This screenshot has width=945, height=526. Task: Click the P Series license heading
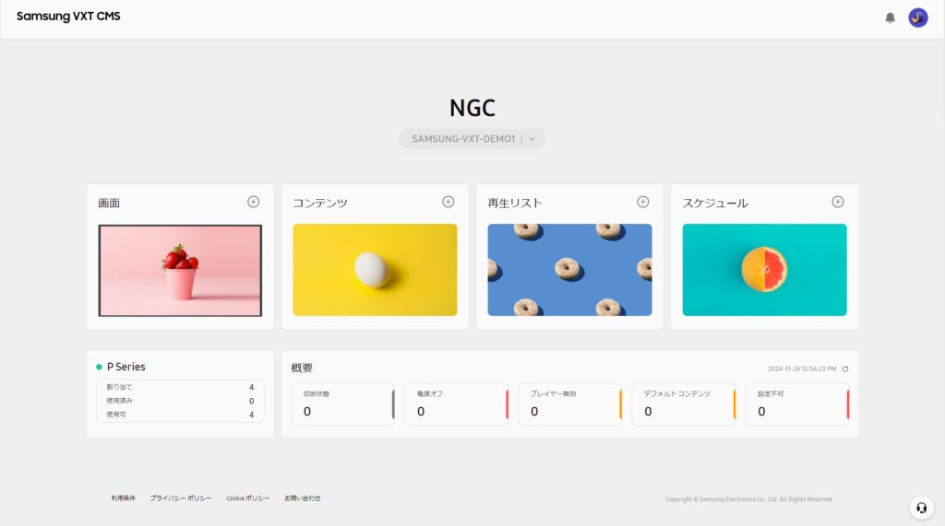point(126,367)
